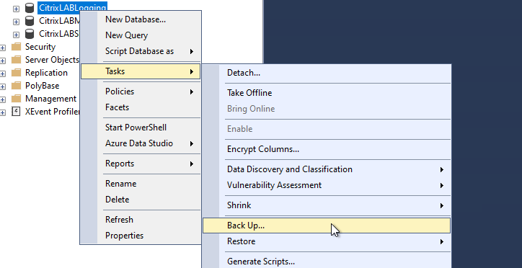The width and height of the screenshot is (522, 268).
Task: Select the Security tree item
Action: pyautogui.click(x=40, y=47)
